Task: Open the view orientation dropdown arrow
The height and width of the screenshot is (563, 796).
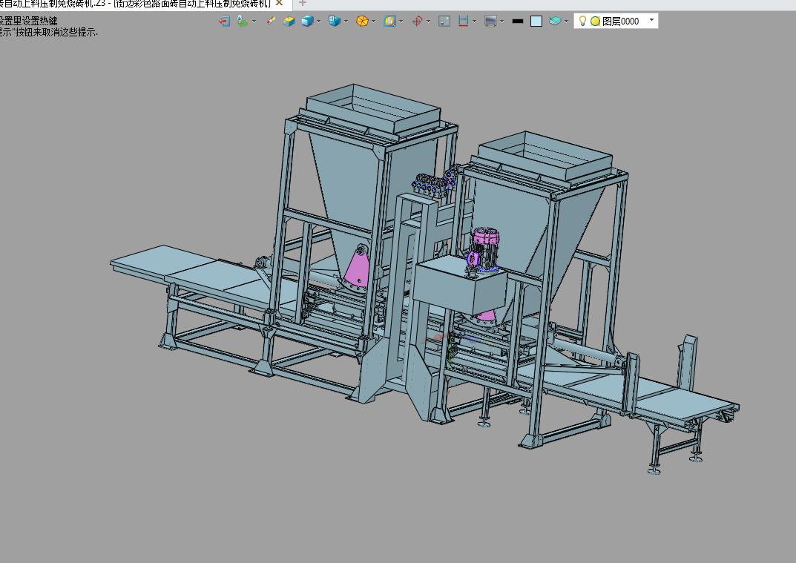Action: click(346, 22)
